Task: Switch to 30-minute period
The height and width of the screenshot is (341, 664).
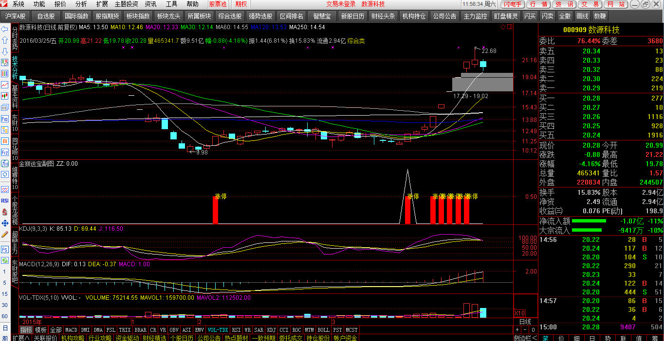Action: point(5,305)
